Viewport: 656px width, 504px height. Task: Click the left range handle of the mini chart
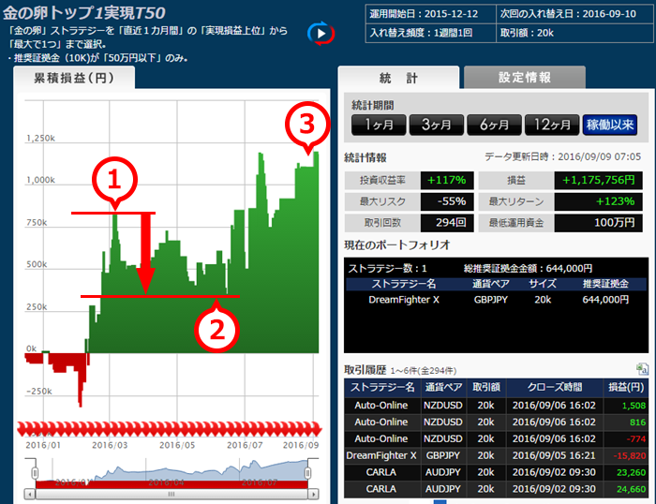(34, 474)
